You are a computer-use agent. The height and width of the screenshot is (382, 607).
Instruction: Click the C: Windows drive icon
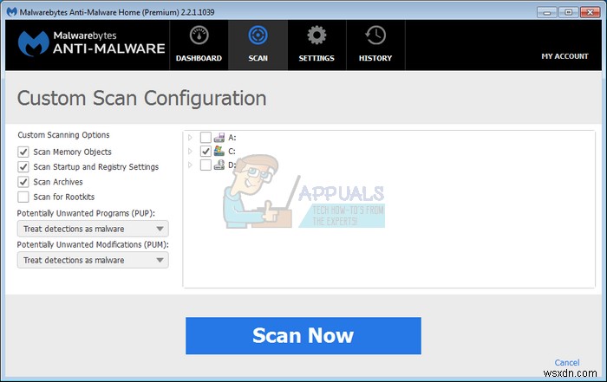point(219,151)
